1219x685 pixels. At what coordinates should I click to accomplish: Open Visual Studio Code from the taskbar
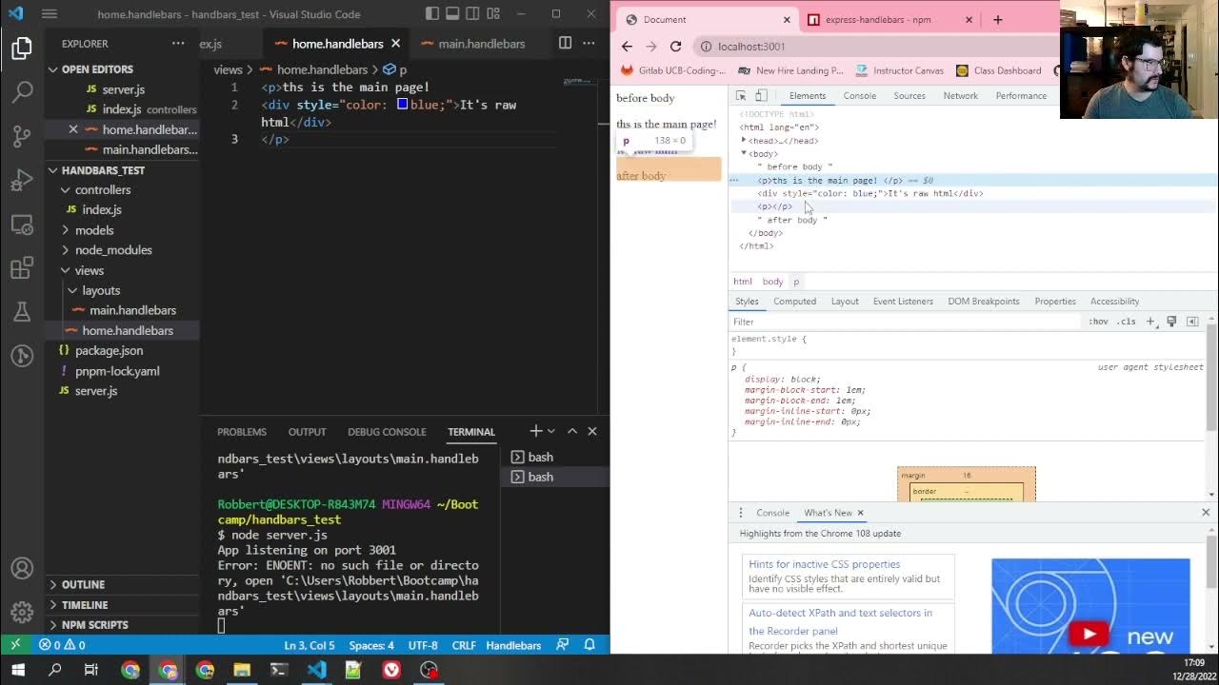[x=316, y=670]
